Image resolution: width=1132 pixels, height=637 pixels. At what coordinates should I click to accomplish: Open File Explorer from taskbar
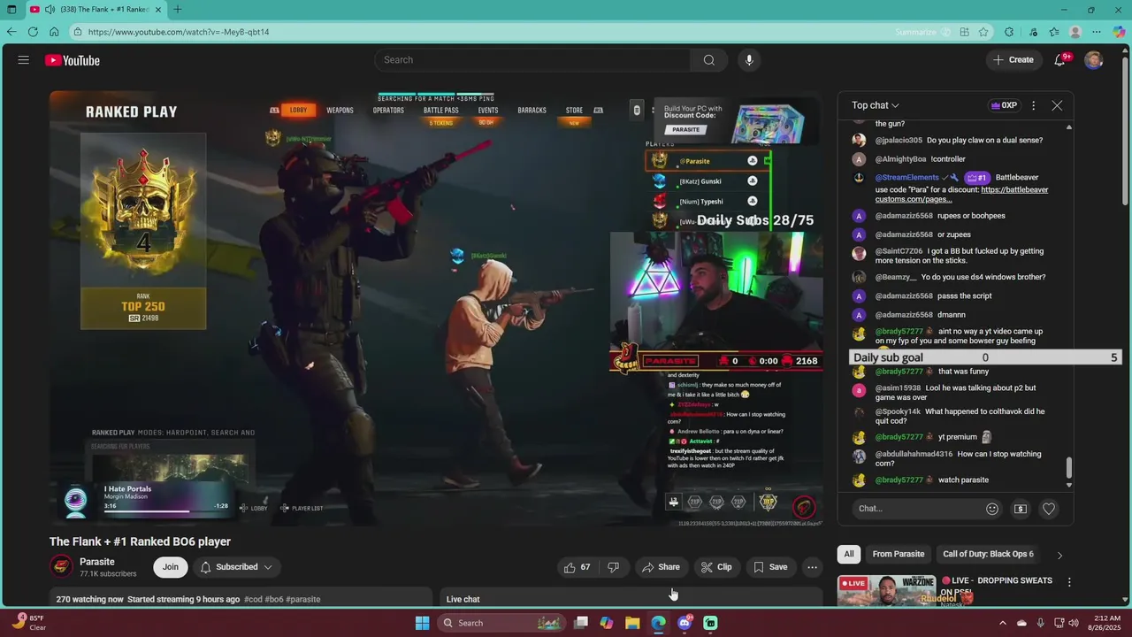point(632,623)
